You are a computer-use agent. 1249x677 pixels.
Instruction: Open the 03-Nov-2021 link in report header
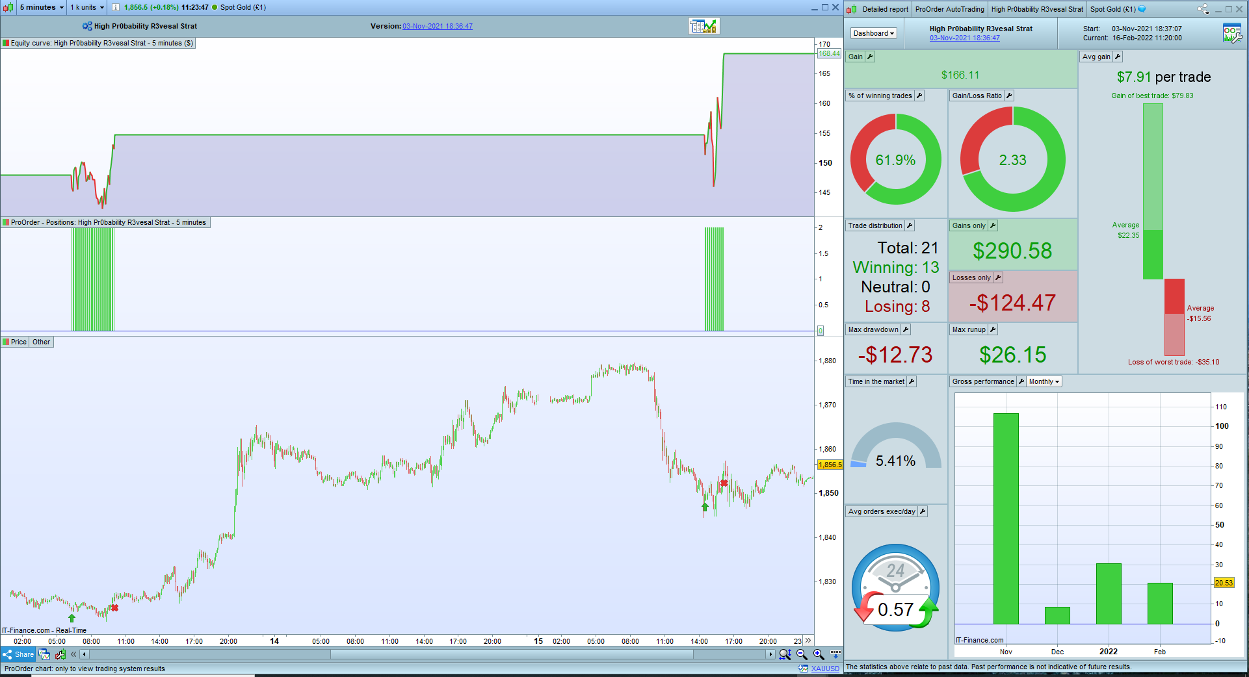coord(965,38)
